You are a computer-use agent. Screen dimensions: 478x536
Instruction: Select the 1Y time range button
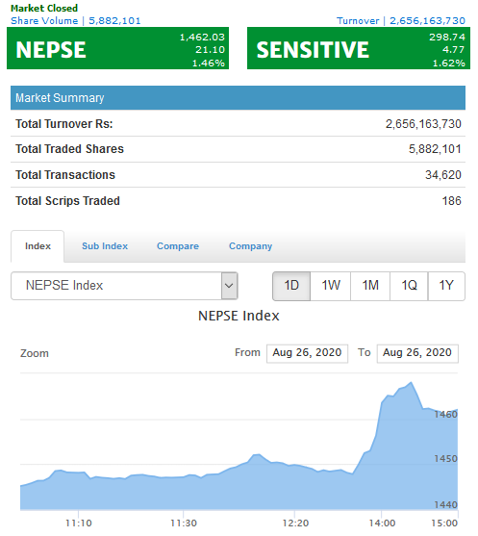click(446, 286)
